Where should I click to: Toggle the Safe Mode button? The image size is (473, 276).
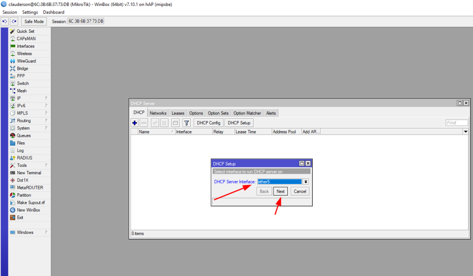pos(34,21)
